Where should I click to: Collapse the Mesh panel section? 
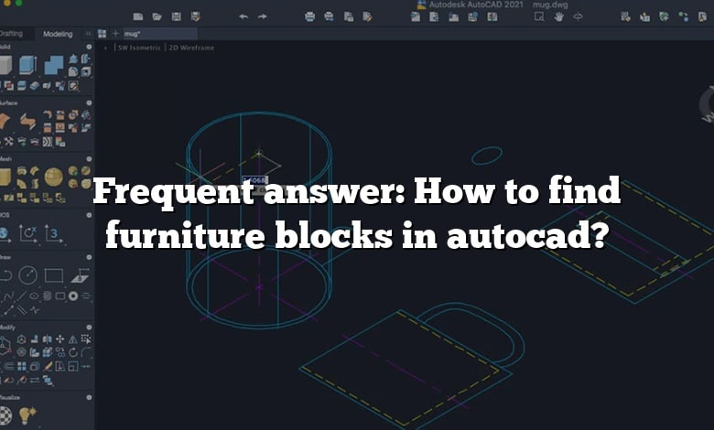pyautogui.click(x=89, y=159)
